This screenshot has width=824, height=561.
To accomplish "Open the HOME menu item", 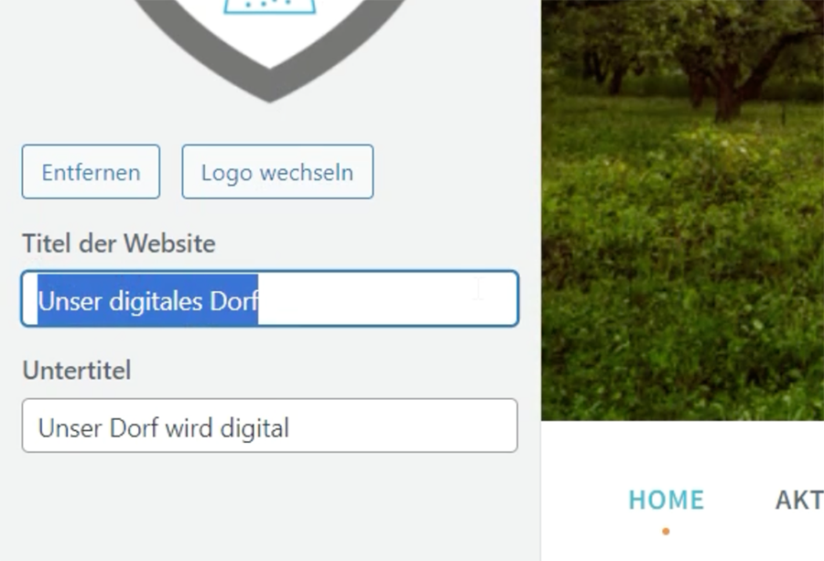I will (x=666, y=500).
